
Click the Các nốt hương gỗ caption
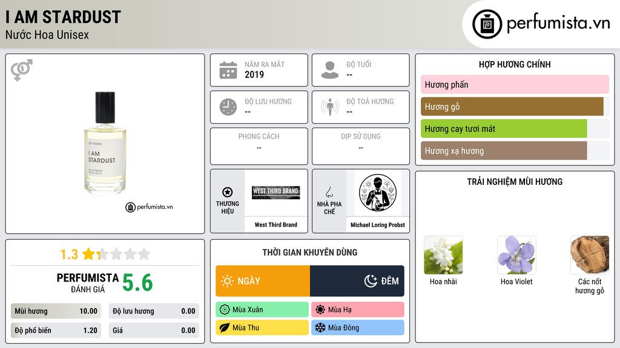click(590, 286)
